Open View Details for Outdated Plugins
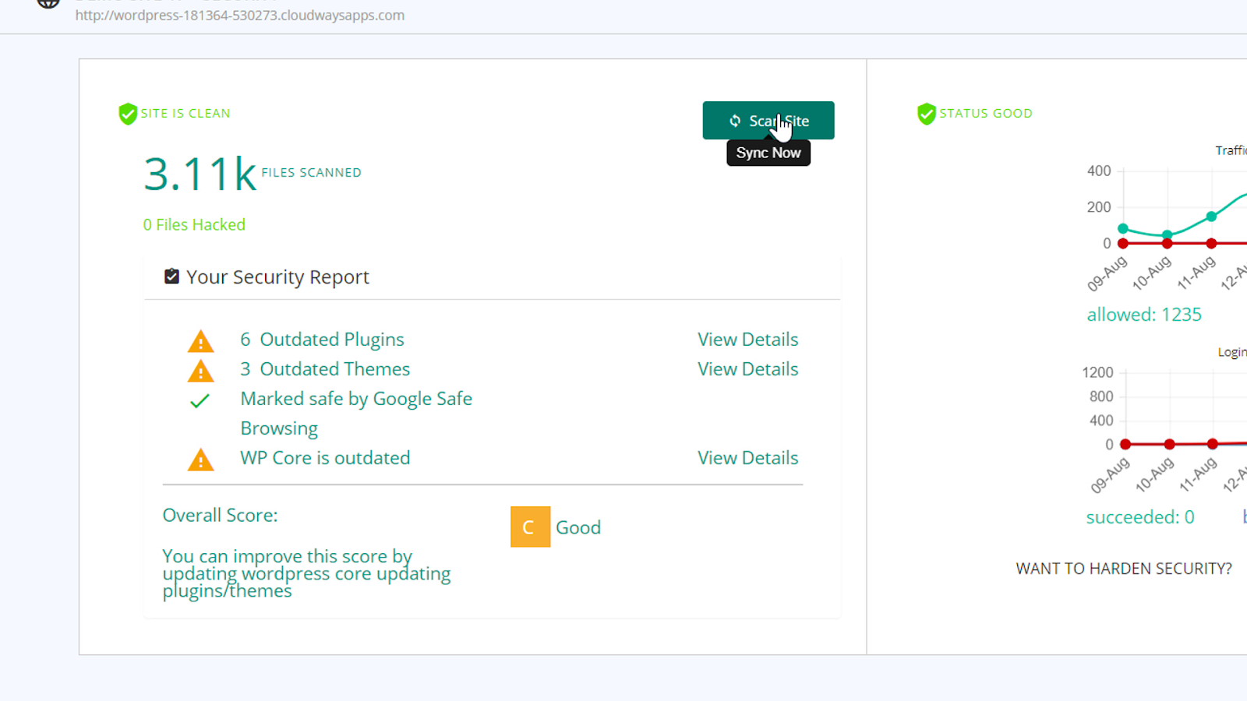The width and height of the screenshot is (1247, 701). [747, 340]
